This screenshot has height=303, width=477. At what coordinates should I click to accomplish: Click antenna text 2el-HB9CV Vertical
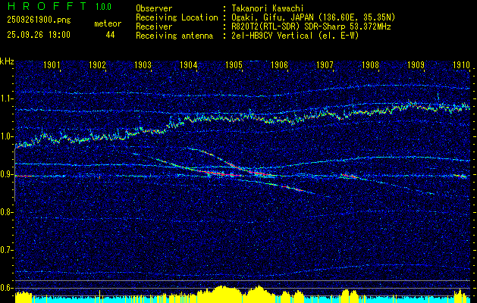pos(271,36)
